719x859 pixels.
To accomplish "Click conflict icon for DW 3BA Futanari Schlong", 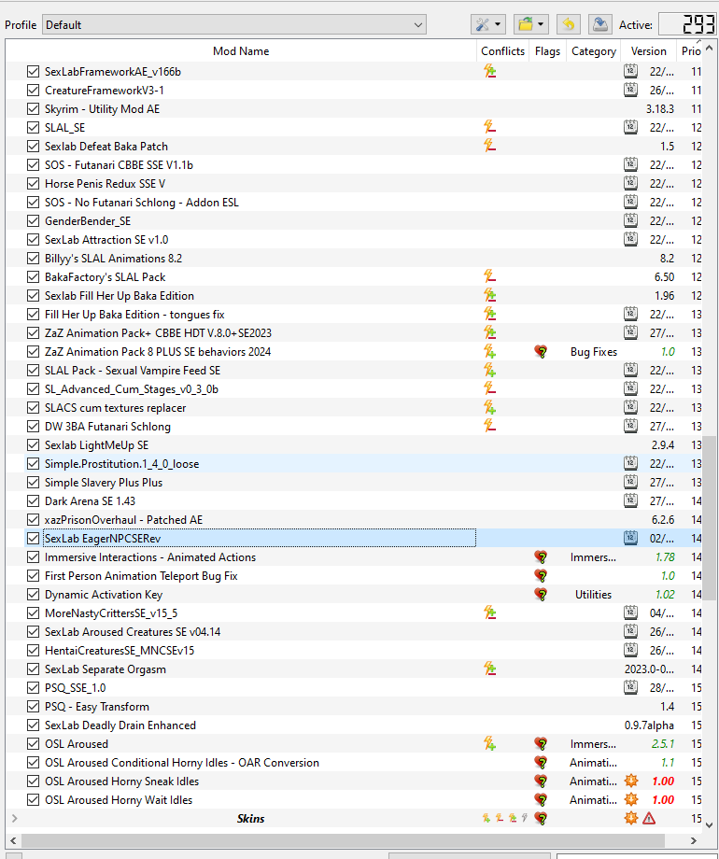I will point(490,426).
